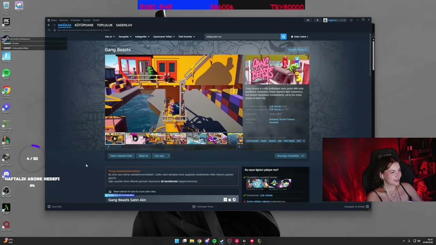Click the Çok Oyunculu tag
Viewport: 436px width, 245px height.
click(x=252, y=141)
